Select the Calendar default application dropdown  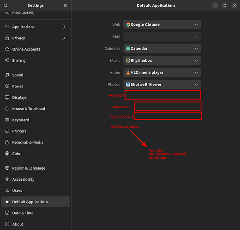coord(162,48)
